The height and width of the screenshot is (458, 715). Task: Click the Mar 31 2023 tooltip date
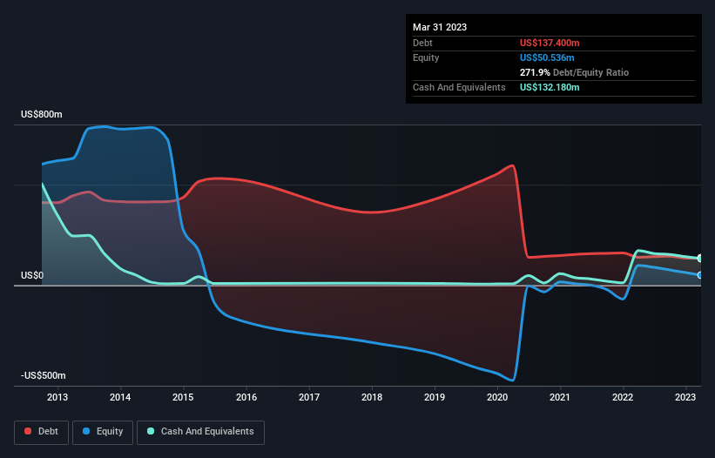[x=440, y=27]
